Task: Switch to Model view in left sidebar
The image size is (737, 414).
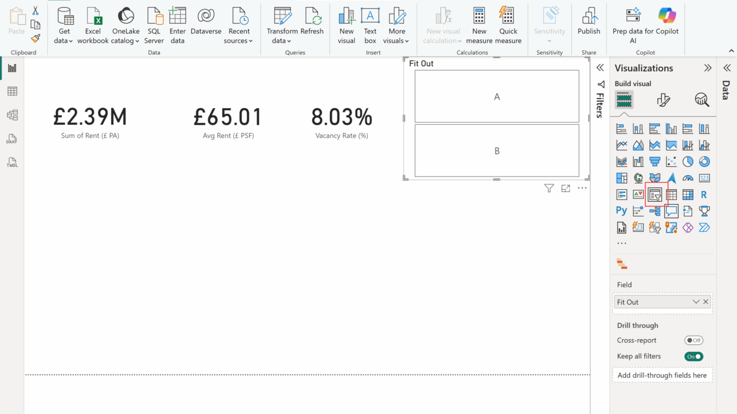Action: [x=12, y=115]
